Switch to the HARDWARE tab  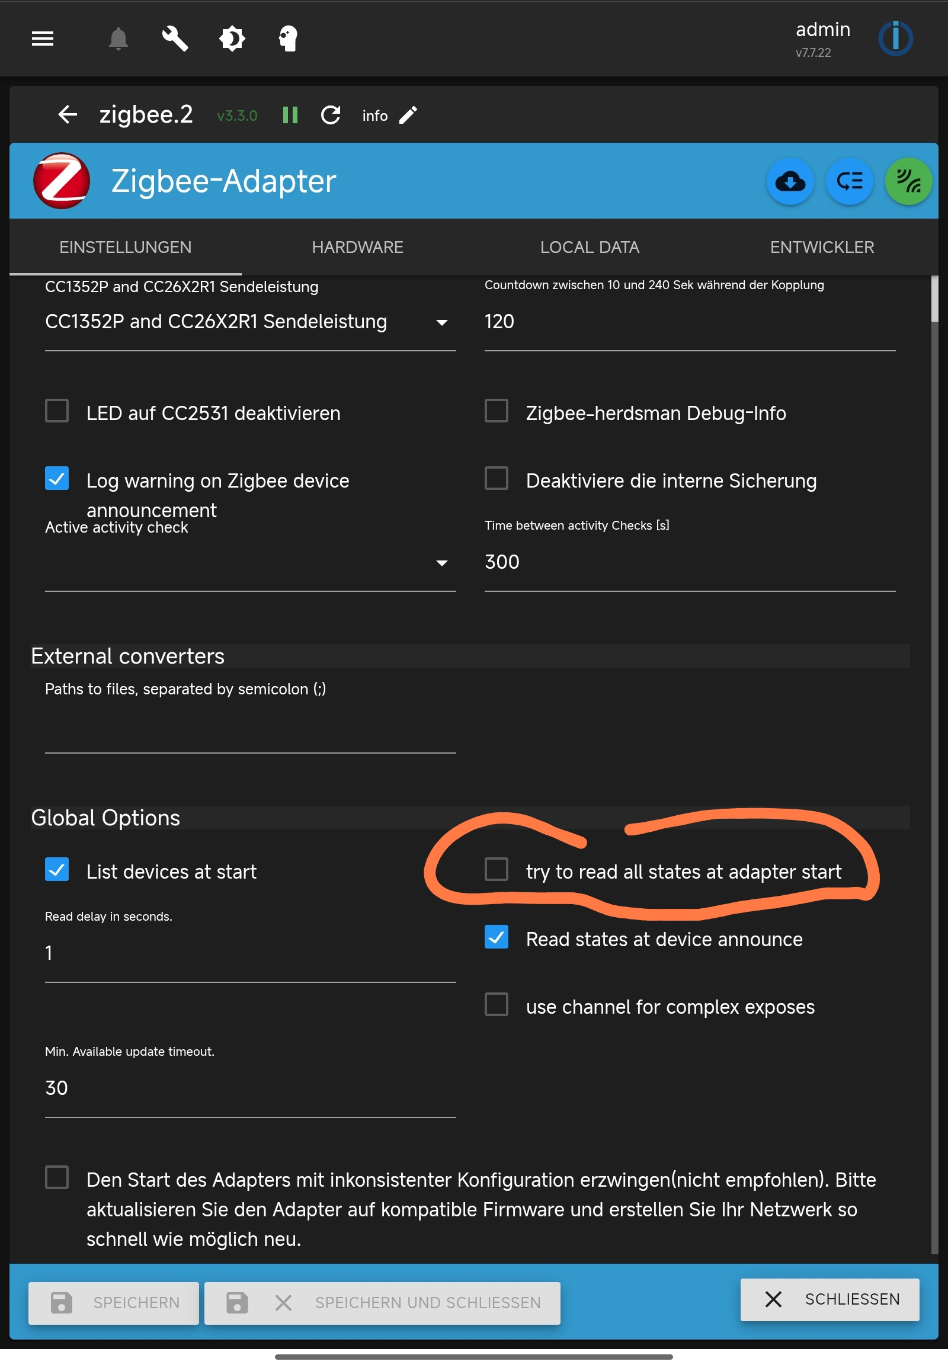tap(357, 248)
